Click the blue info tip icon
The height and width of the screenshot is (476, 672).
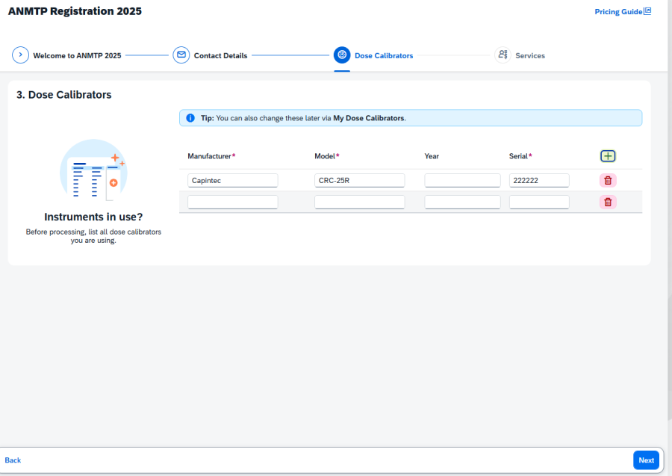(x=190, y=118)
